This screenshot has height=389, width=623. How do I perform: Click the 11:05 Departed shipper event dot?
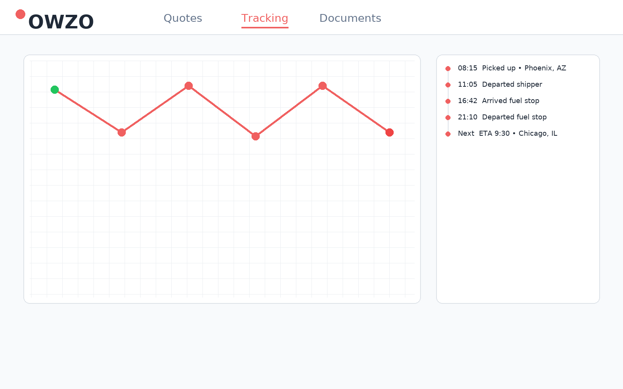click(448, 85)
